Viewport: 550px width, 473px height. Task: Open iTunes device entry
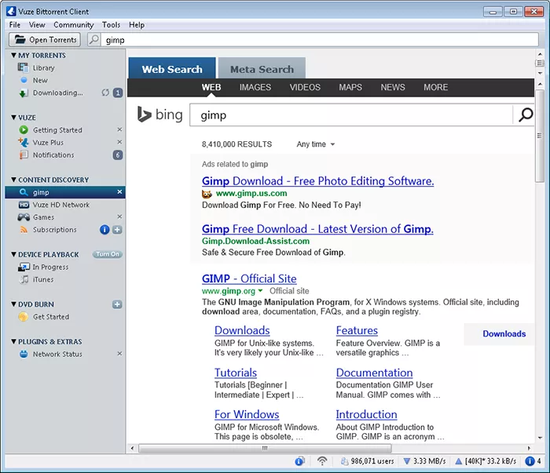point(43,279)
